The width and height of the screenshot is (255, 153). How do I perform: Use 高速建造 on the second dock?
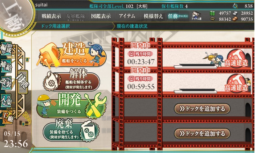coord(236,84)
